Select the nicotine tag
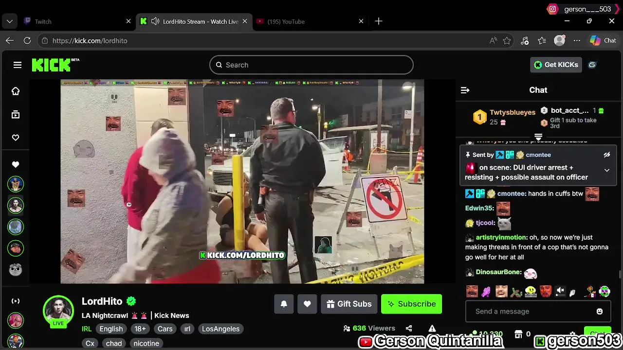 [x=147, y=343]
